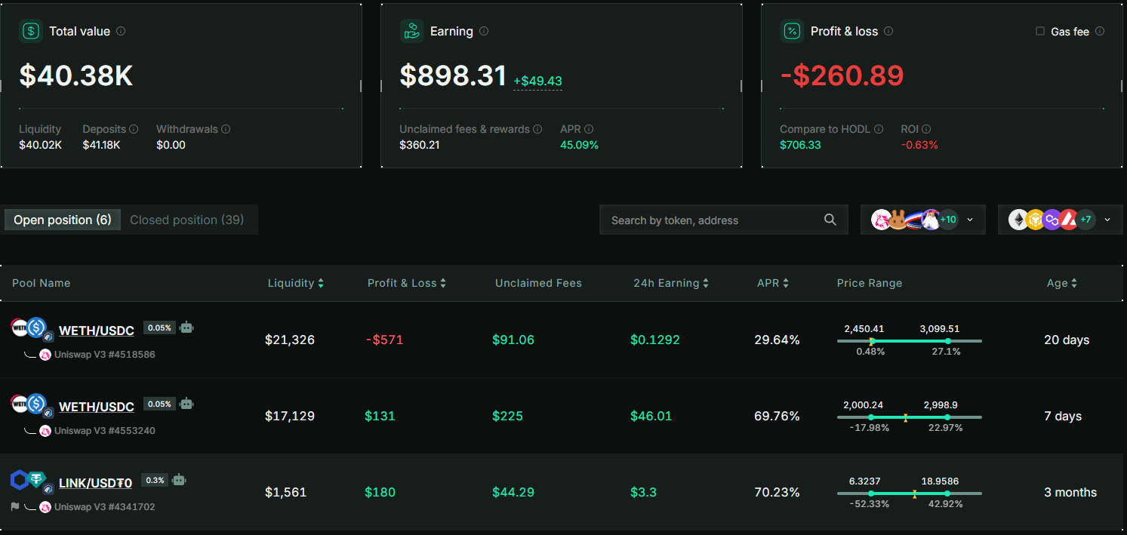Open WETH/USDC pool with position #4553240
The height and width of the screenshot is (535, 1127).
pyautogui.click(x=97, y=407)
